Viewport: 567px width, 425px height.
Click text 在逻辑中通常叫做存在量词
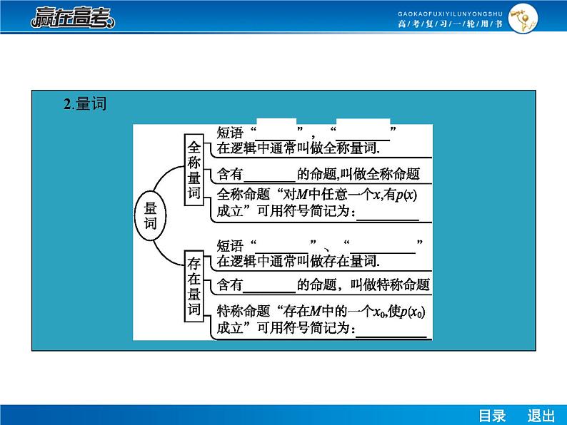coord(298,261)
